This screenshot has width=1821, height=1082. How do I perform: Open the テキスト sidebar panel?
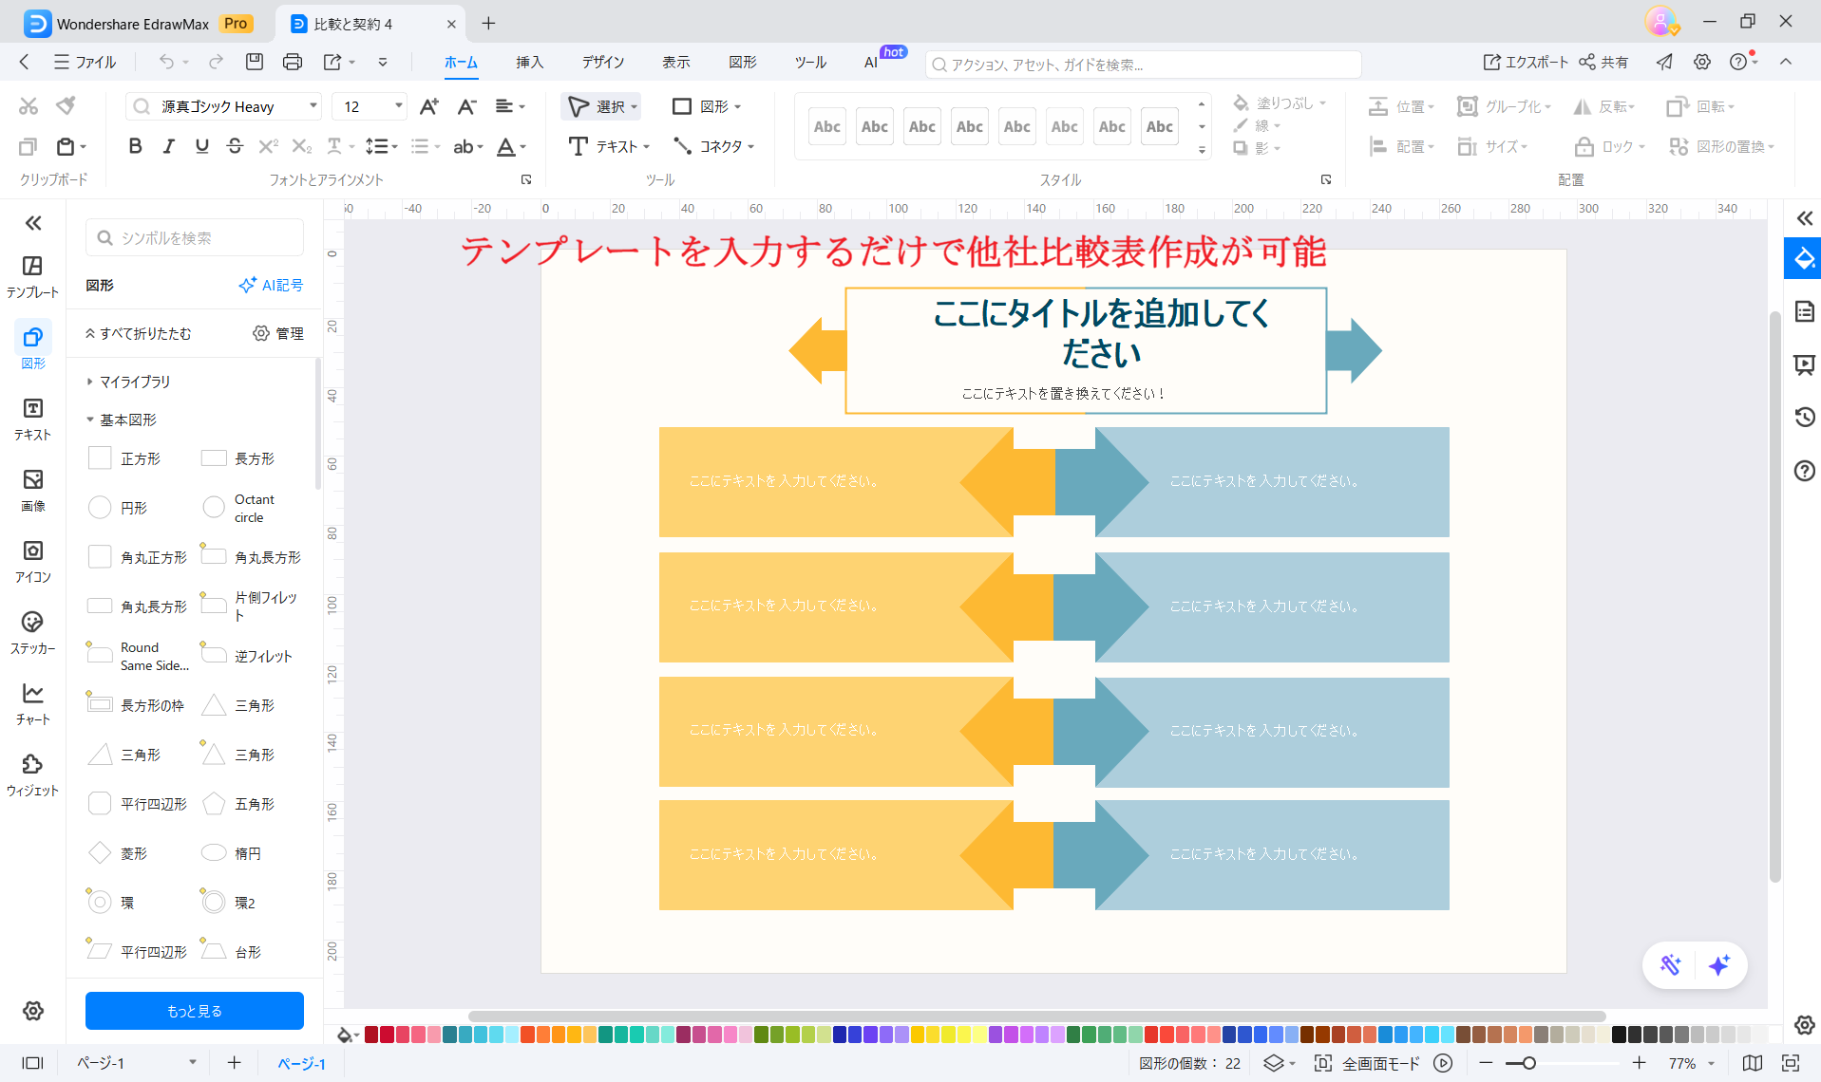(32, 419)
